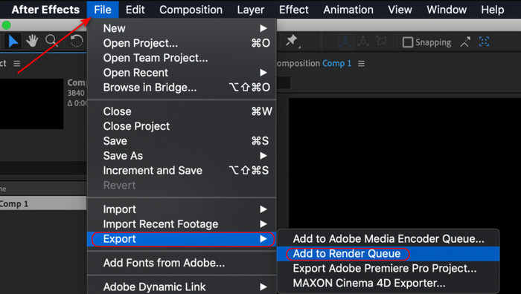
Task: Open the Effect menu
Action: point(294,10)
